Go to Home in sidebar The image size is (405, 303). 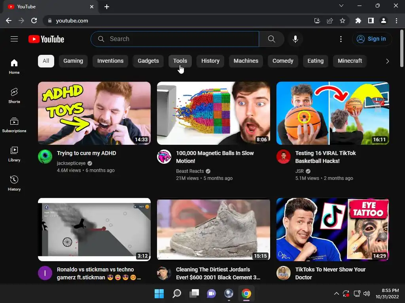tap(14, 67)
